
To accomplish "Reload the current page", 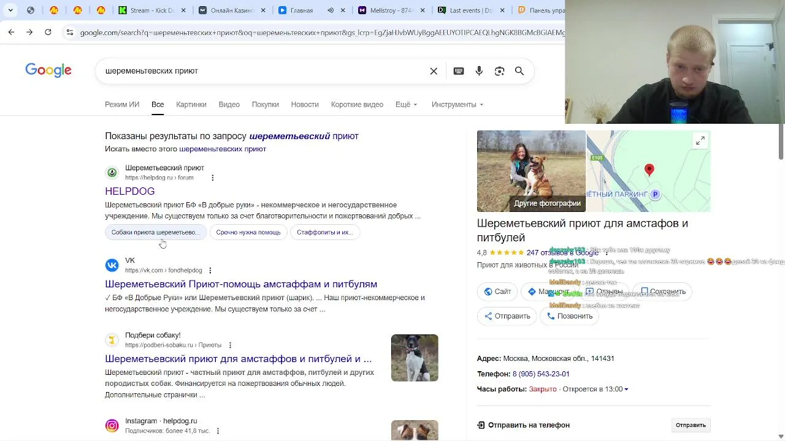I will pos(48,32).
